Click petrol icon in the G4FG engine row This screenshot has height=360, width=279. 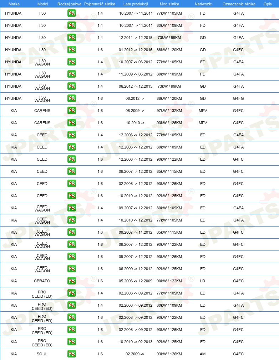pyautogui.click(x=72, y=98)
